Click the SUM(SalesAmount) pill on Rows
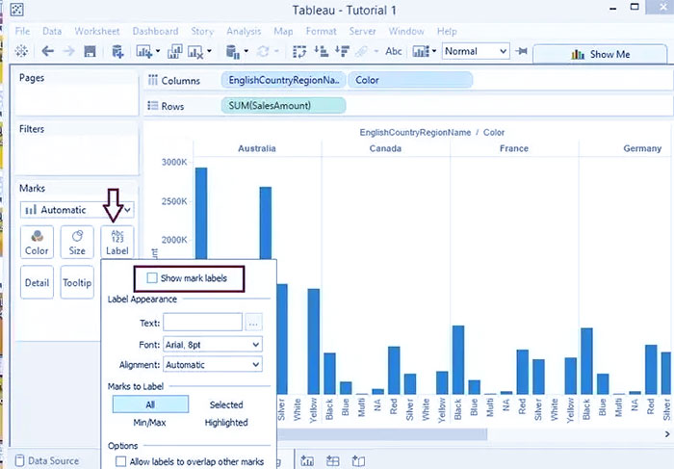 [284, 105]
